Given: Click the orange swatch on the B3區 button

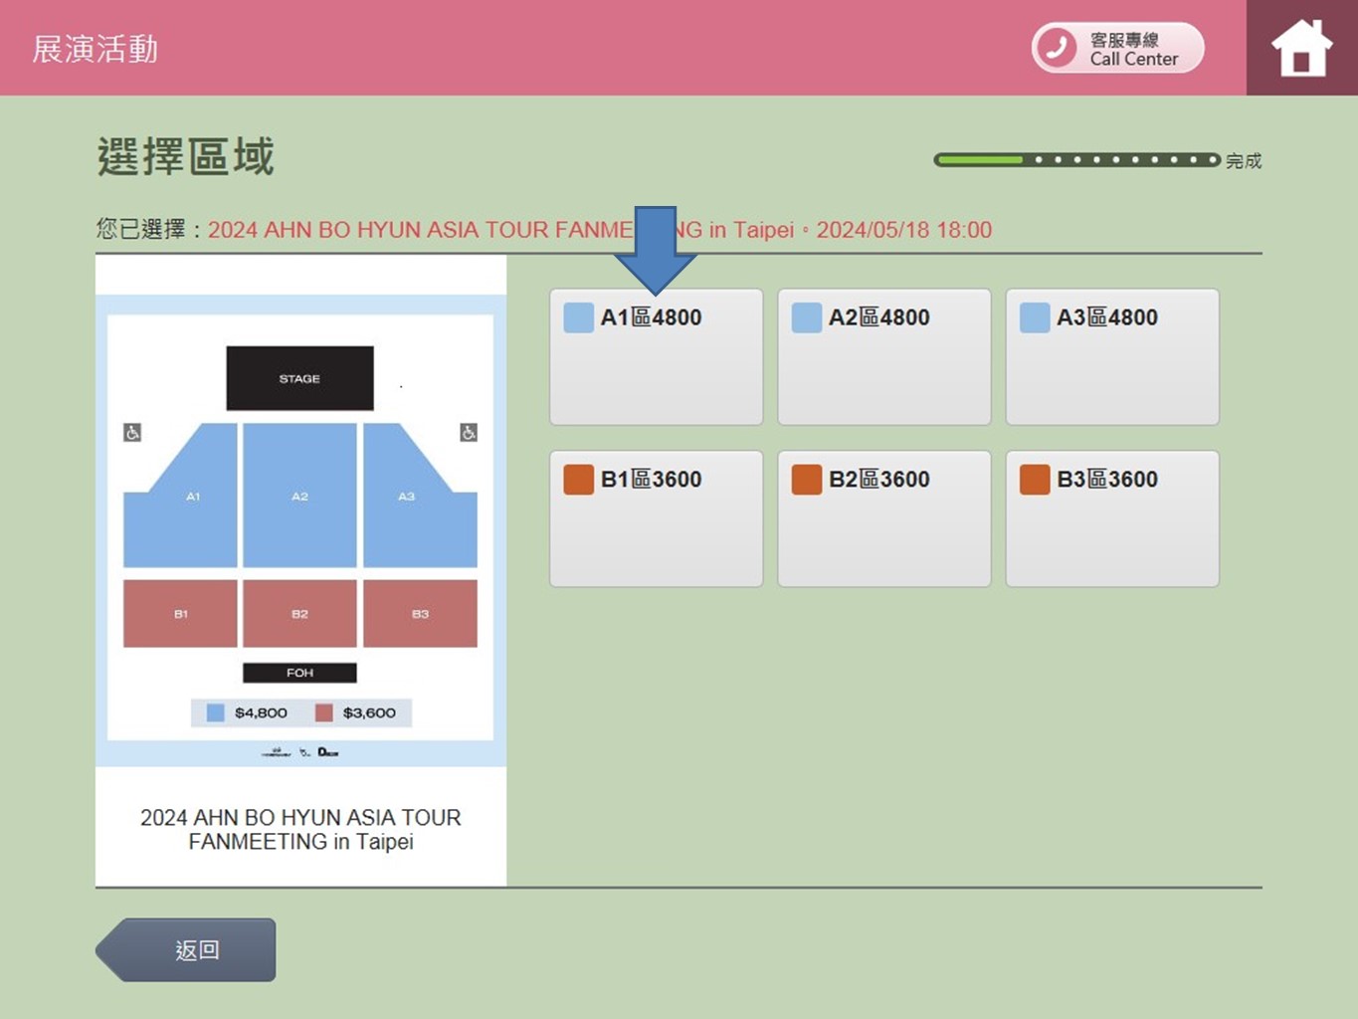Looking at the screenshot, I should point(1035,480).
